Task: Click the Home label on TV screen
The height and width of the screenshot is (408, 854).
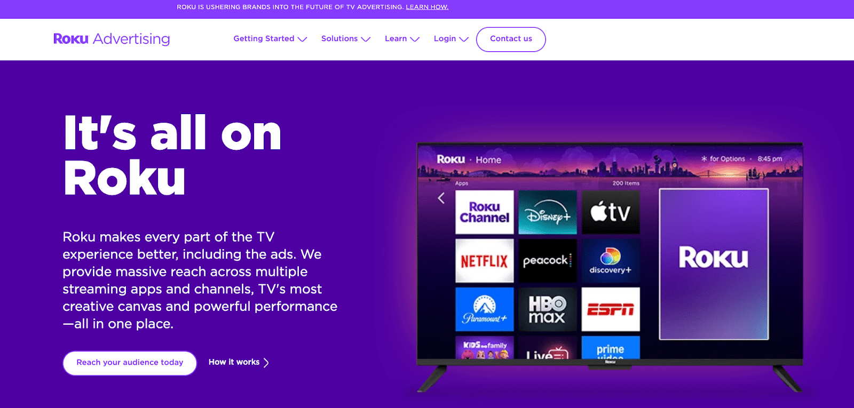Action: coord(488,160)
